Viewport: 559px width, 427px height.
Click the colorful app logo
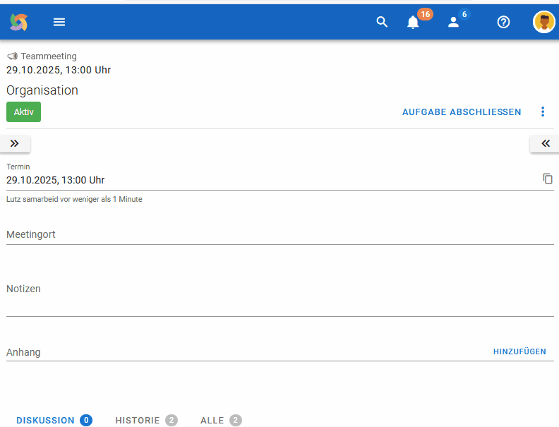click(19, 22)
